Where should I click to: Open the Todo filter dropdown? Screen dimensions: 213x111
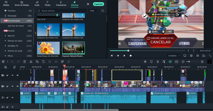pos(94,11)
